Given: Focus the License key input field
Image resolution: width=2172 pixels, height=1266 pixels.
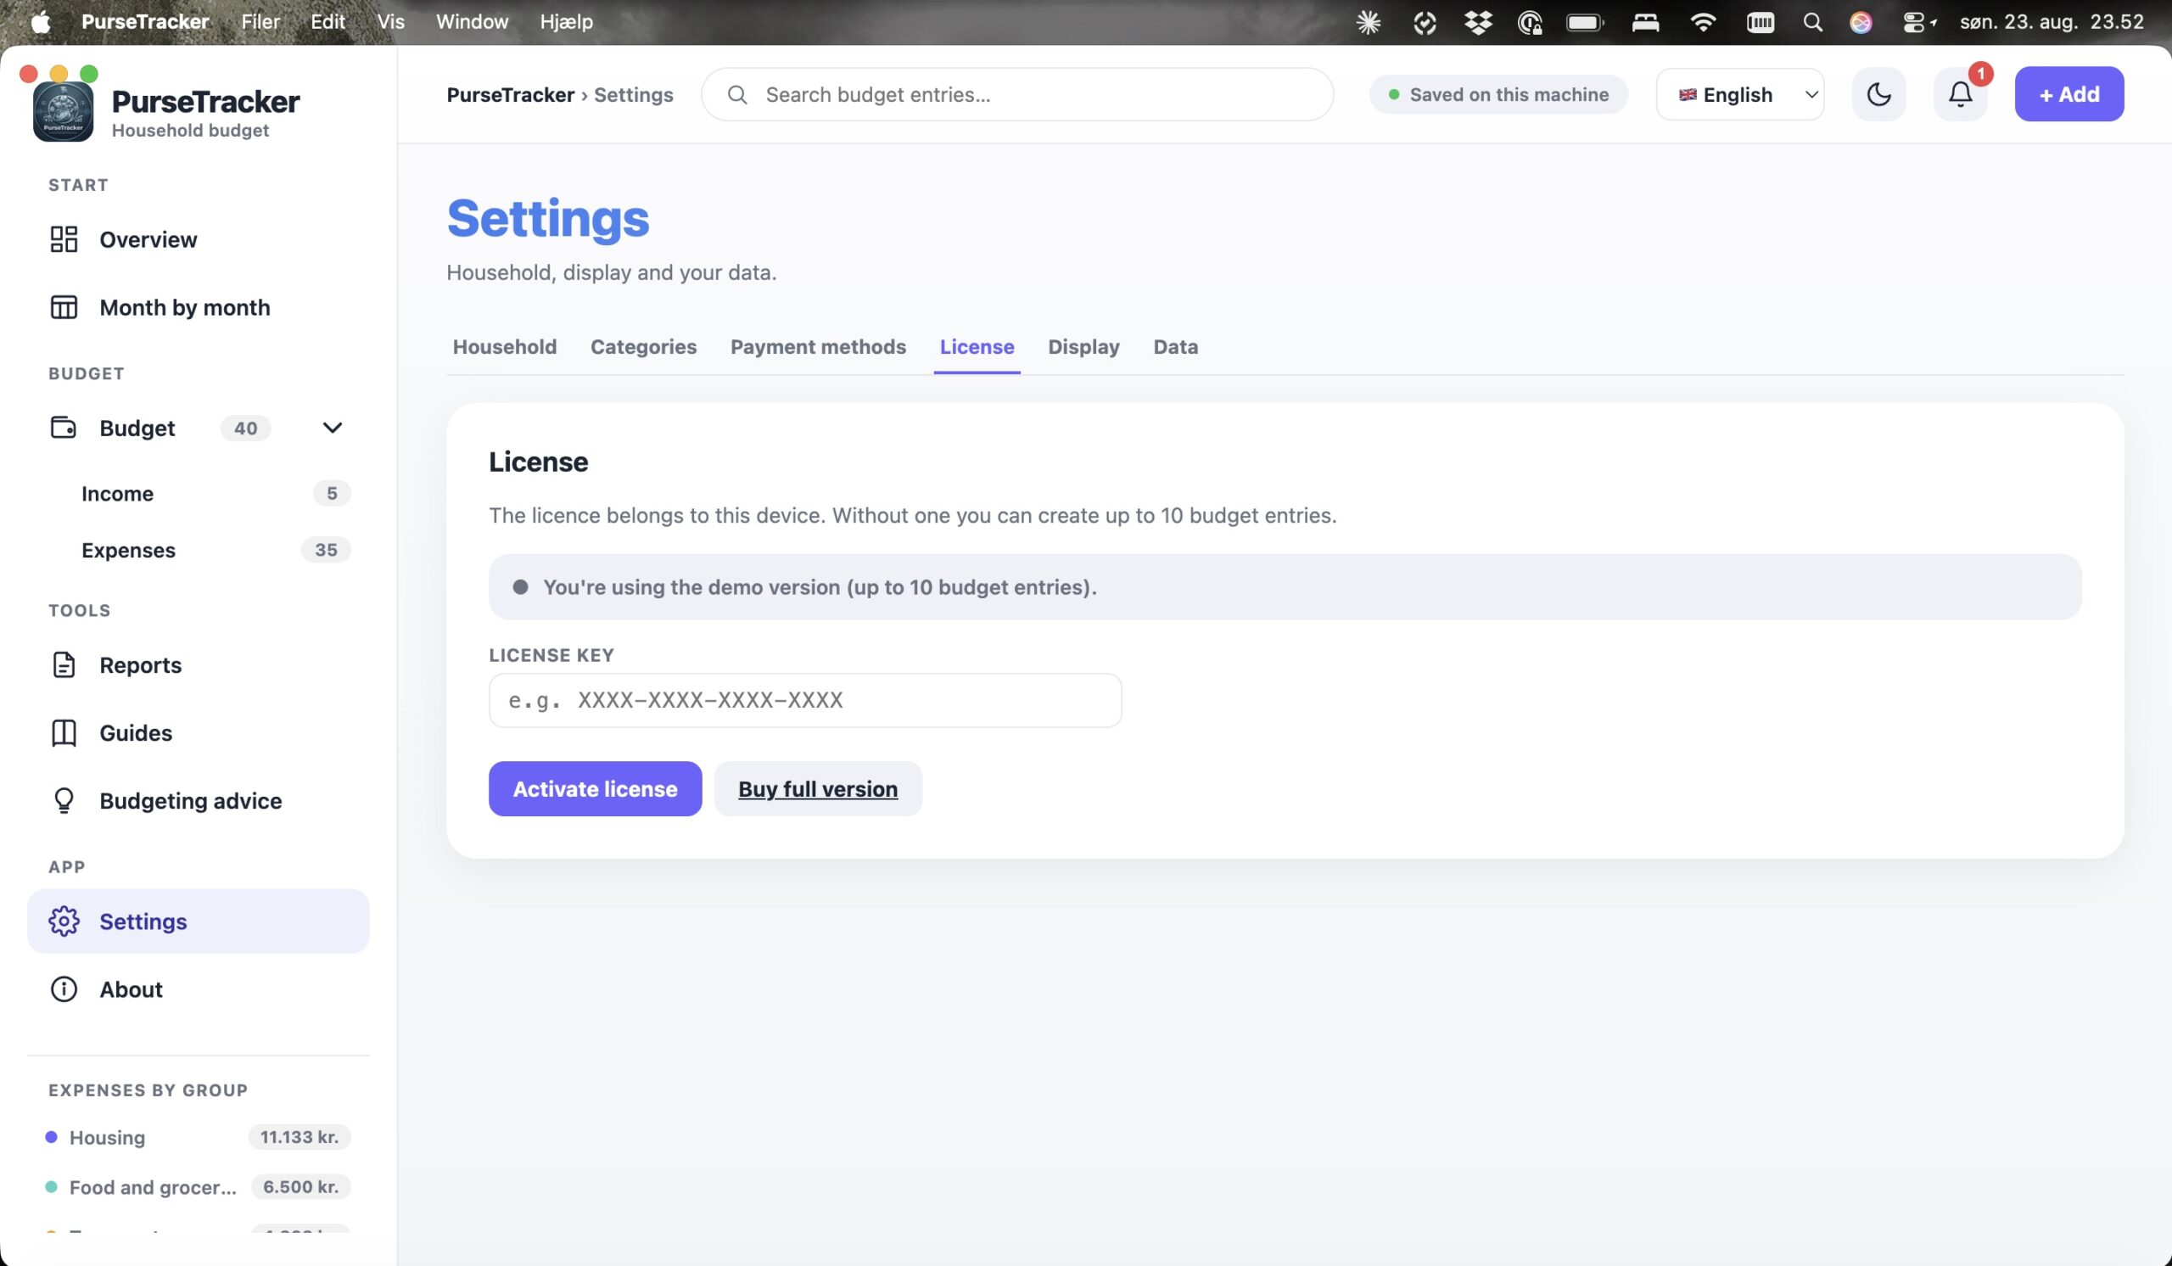Looking at the screenshot, I should (x=805, y=700).
